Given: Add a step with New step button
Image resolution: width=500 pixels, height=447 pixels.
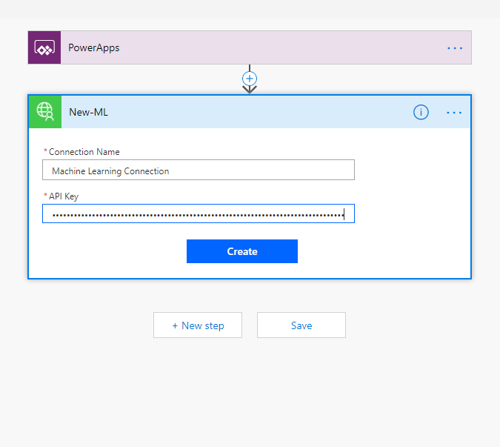Looking at the screenshot, I should click(x=198, y=325).
